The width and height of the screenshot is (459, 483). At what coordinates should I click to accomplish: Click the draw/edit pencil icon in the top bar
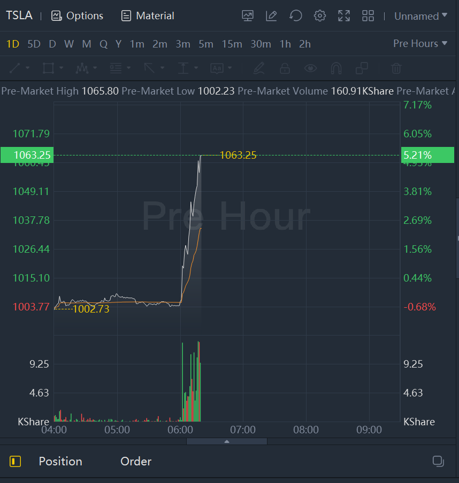(x=271, y=15)
